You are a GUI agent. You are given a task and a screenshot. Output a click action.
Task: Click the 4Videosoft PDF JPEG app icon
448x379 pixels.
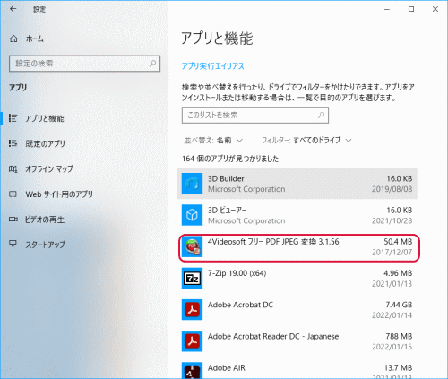tap(192, 246)
